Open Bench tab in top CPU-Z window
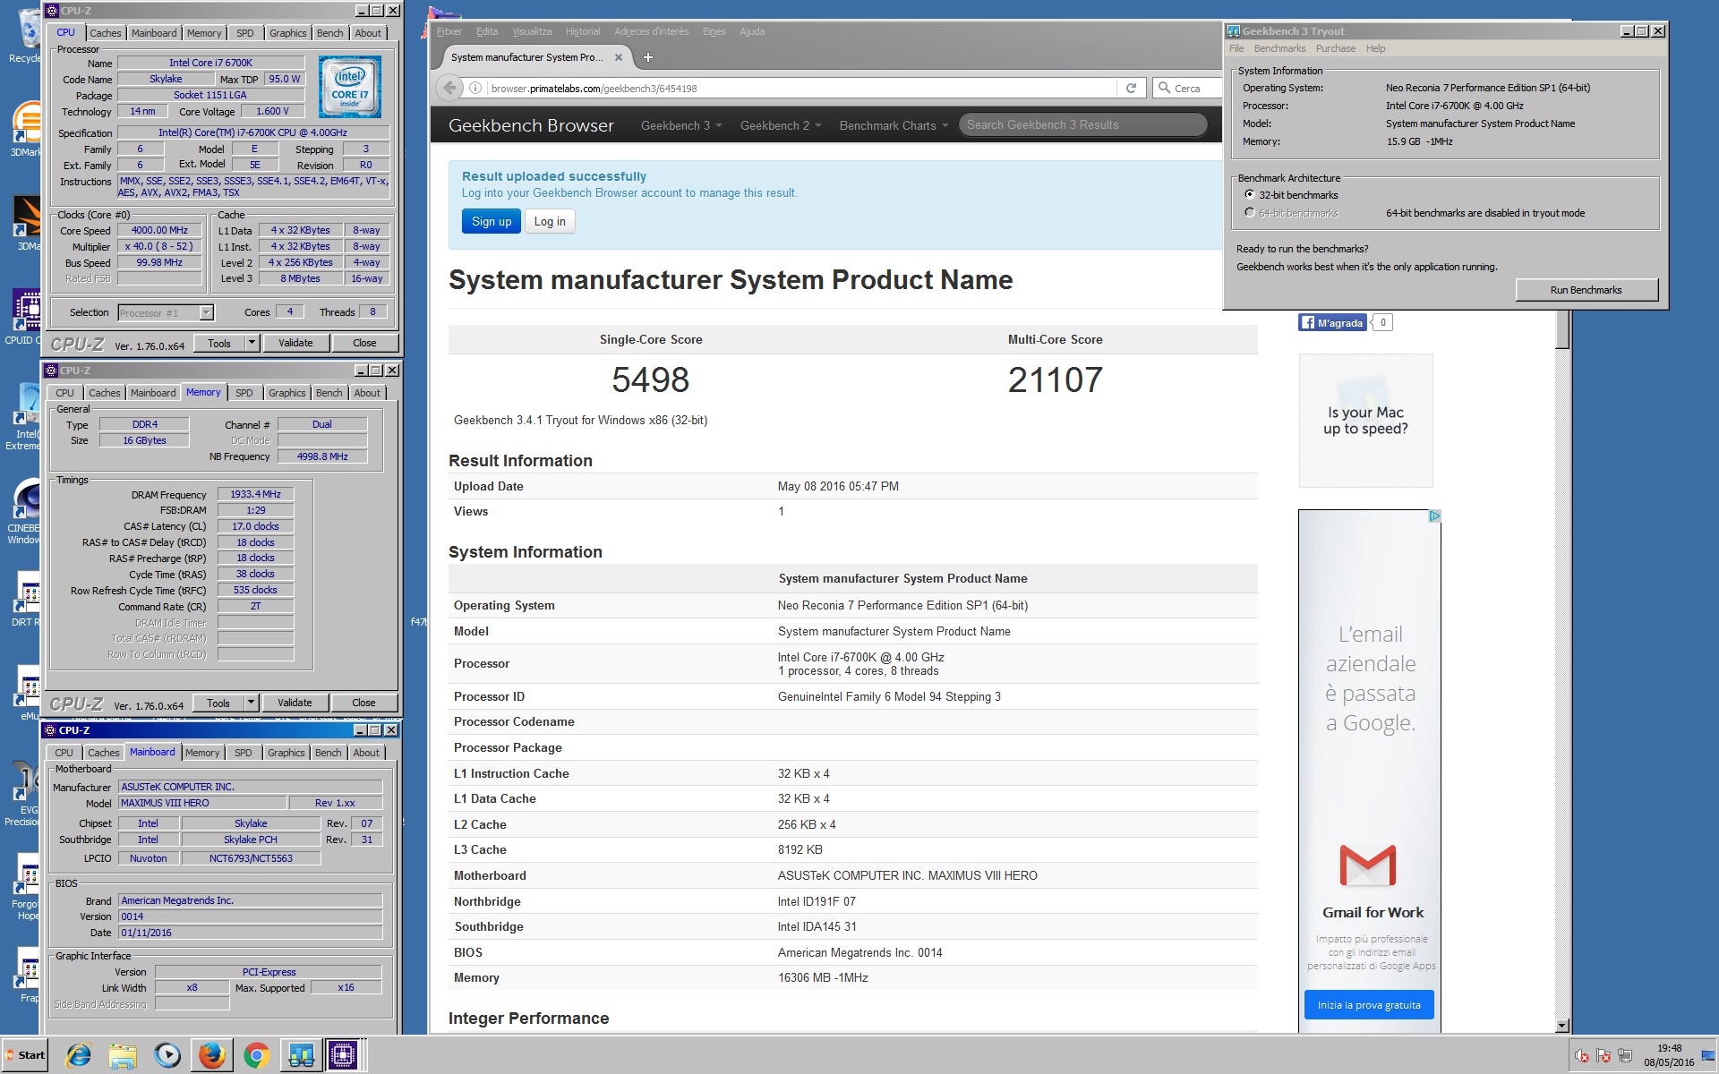The width and height of the screenshot is (1719, 1074). pyautogui.click(x=329, y=33)
